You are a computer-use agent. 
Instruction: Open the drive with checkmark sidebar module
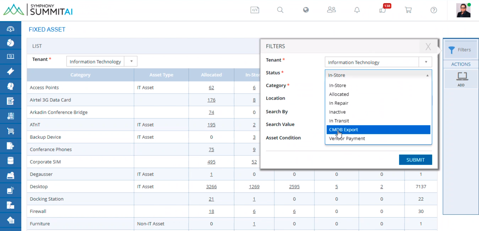coord(10,176)
